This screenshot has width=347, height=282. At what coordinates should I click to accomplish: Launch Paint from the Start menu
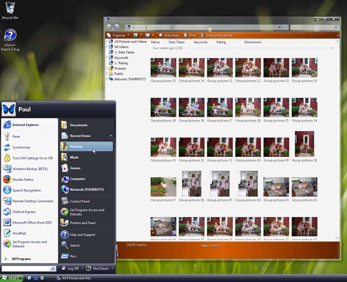(x=16, y=136)
